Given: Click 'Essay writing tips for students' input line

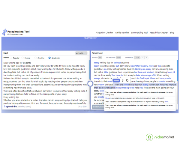Looking at the screenshot, I should click(17, 63).
